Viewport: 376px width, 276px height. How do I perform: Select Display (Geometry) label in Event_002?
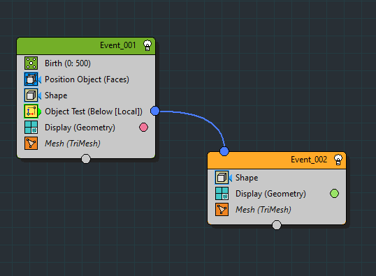click(x=270, y=194)
